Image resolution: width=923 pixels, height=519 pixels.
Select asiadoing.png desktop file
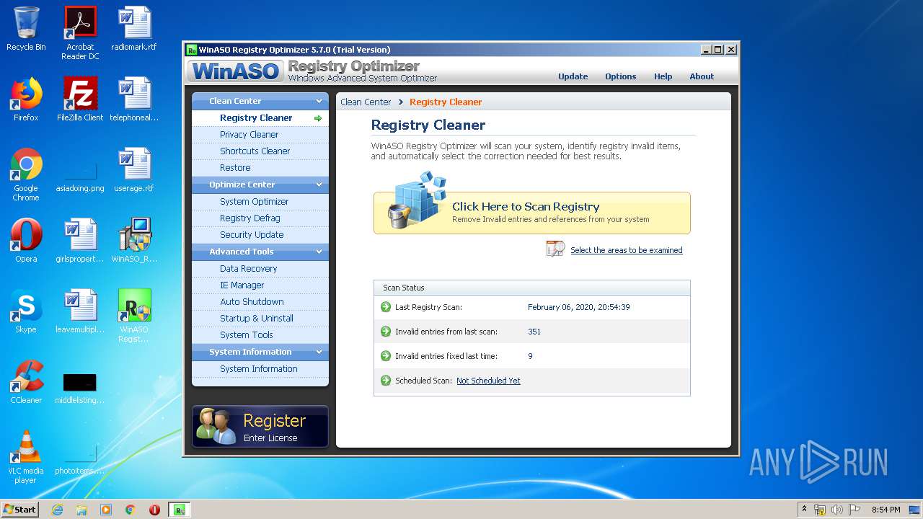[x=80, y=174]
